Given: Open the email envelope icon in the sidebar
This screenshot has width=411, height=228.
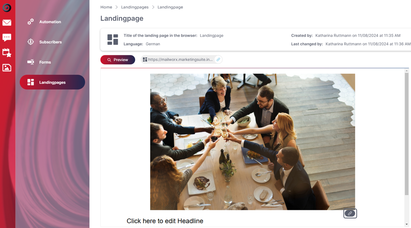Looking at the screenshot, I should [x=7, y=22].
